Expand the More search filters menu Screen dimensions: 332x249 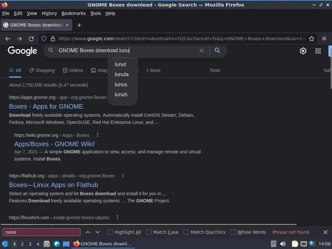(x=153, y=70)
